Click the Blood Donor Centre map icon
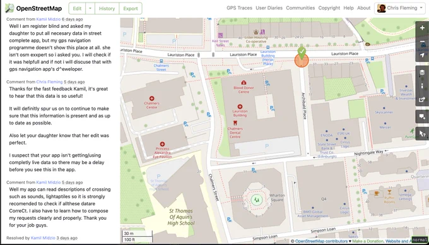This screenshot has height=245, width=429. point(244,82)
